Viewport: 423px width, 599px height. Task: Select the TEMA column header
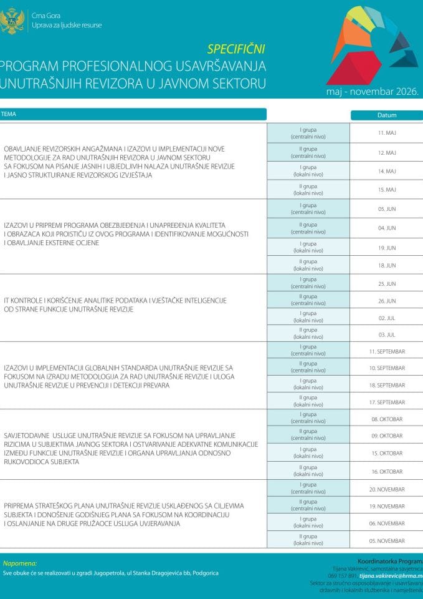(133, 114)
